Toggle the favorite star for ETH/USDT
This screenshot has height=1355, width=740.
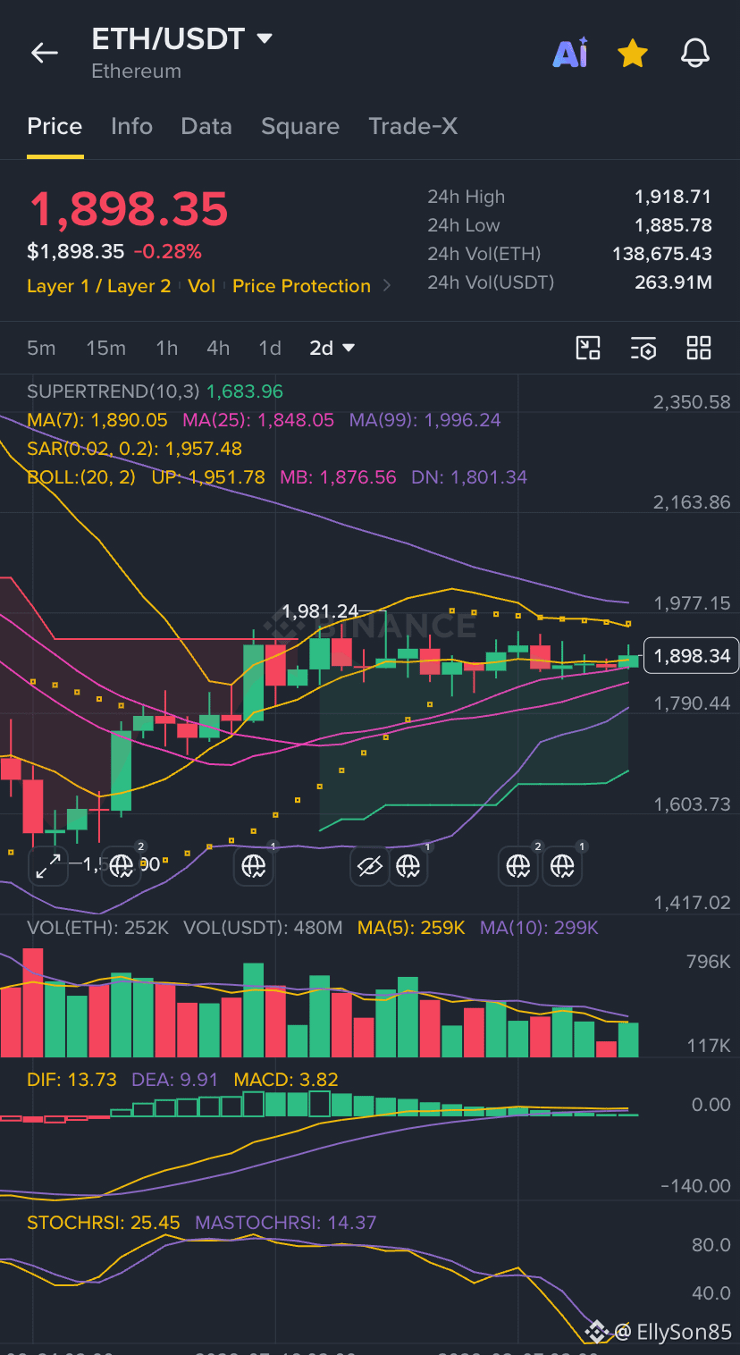(633, 54)
